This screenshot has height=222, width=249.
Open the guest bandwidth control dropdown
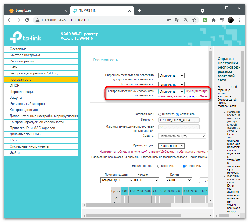(x=171, y=92)
